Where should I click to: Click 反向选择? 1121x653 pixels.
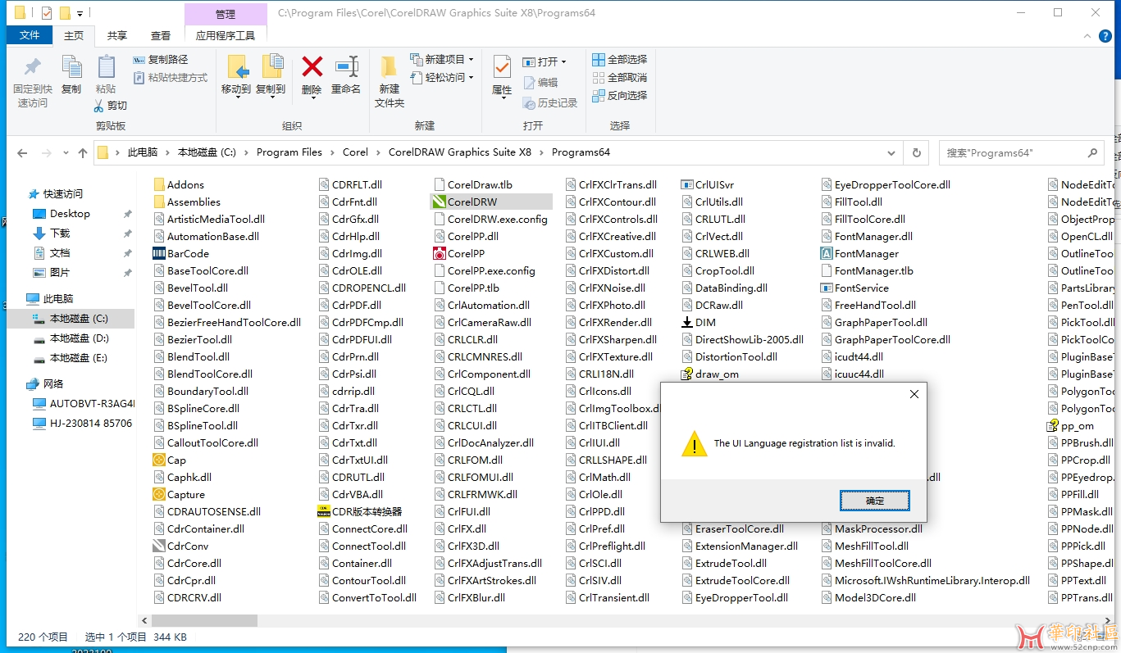[x=620, y=96]
